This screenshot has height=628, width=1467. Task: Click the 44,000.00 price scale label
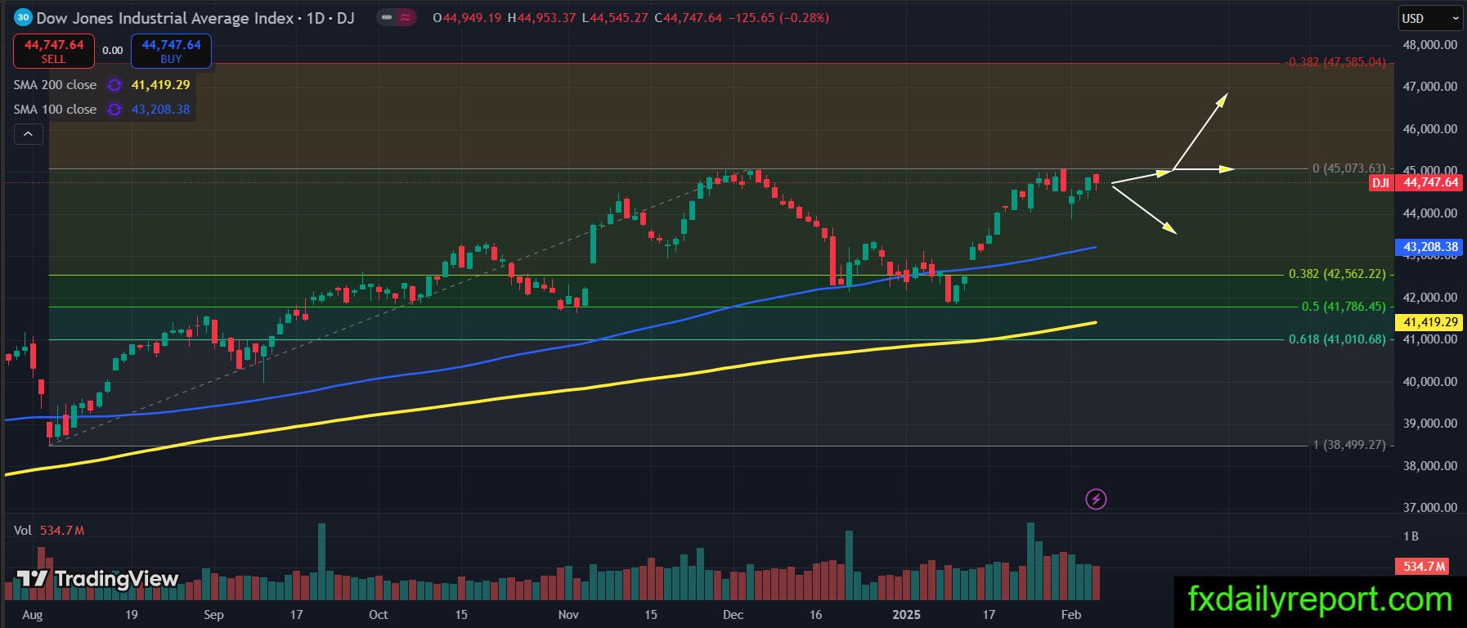tap(1430, 213)
